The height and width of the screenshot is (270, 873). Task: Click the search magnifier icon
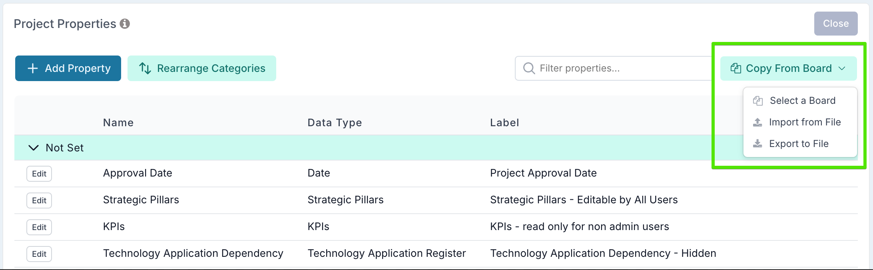[x=529, y=68]
